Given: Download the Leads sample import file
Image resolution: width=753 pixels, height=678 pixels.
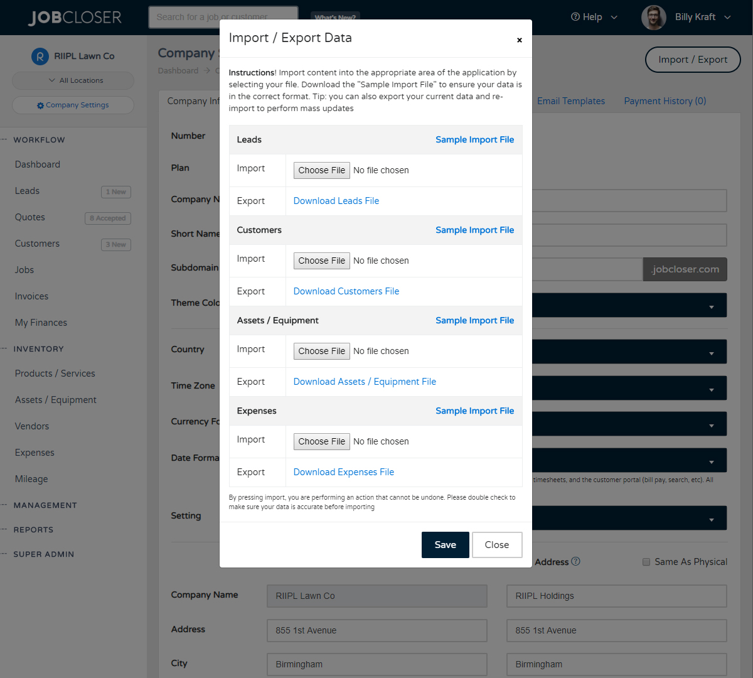Looking at the screenshot, I should click(474, 139).
